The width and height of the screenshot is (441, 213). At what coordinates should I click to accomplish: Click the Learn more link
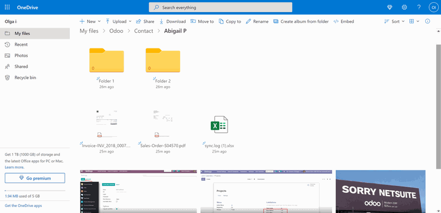tap(14, 167)
